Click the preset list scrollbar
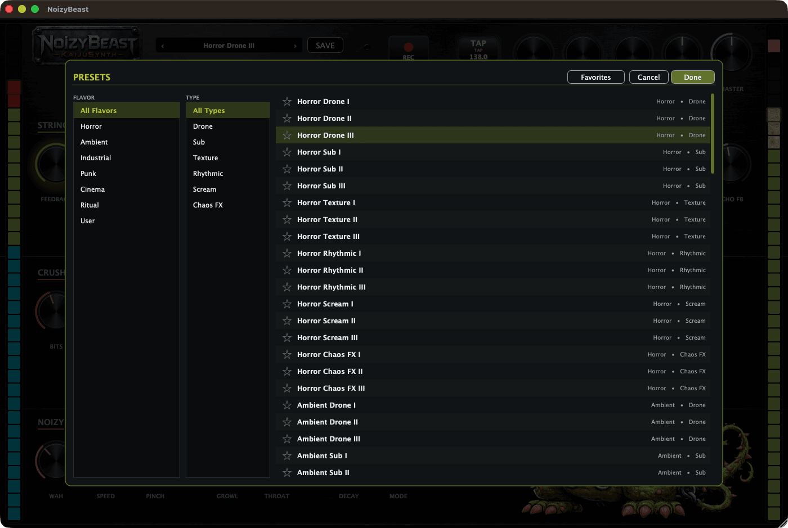 (x=713, y=134)
